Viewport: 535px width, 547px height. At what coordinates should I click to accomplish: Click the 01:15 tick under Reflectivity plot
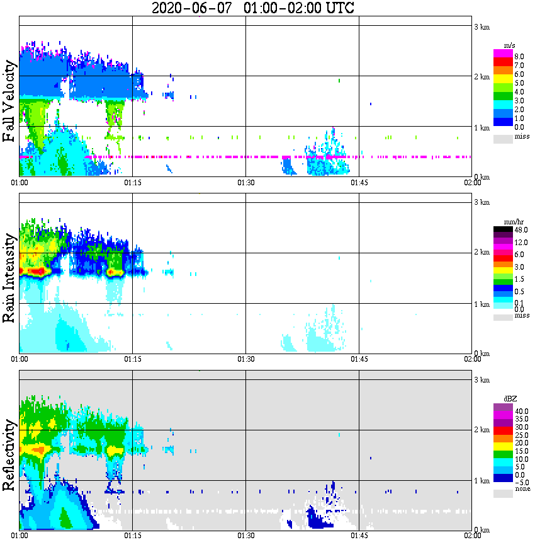[133, 536]
